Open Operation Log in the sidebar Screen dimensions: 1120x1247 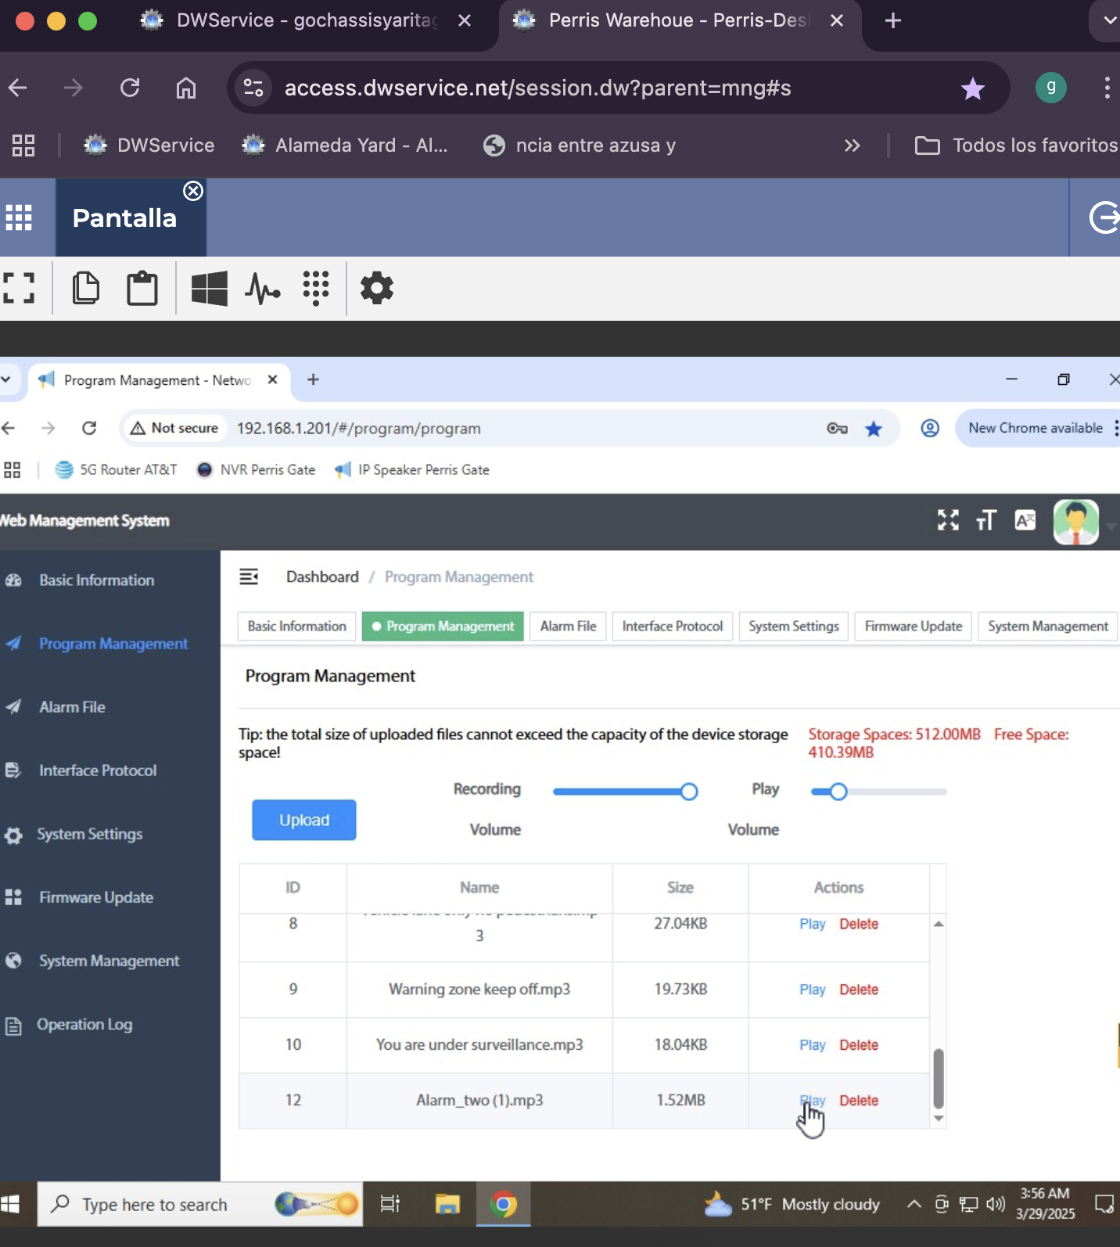coord(84,1024)
